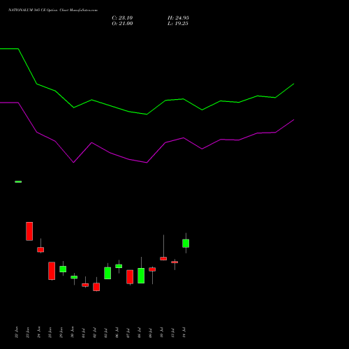Click the '01 Jul' date label
This screenshot has height=349, width=349.
tap(83, 333)
